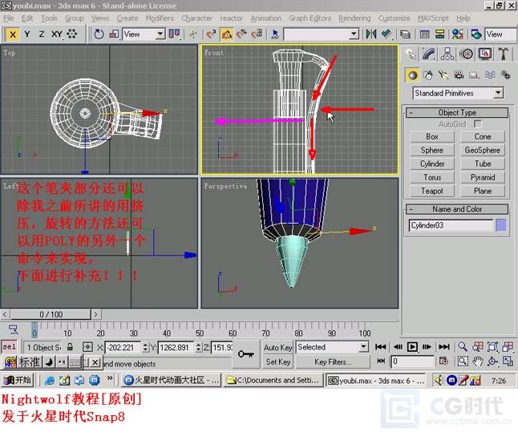Restrict movement to Y axis

coord(27,34)
